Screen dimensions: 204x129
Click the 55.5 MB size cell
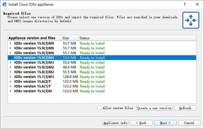tap(69, 72)
